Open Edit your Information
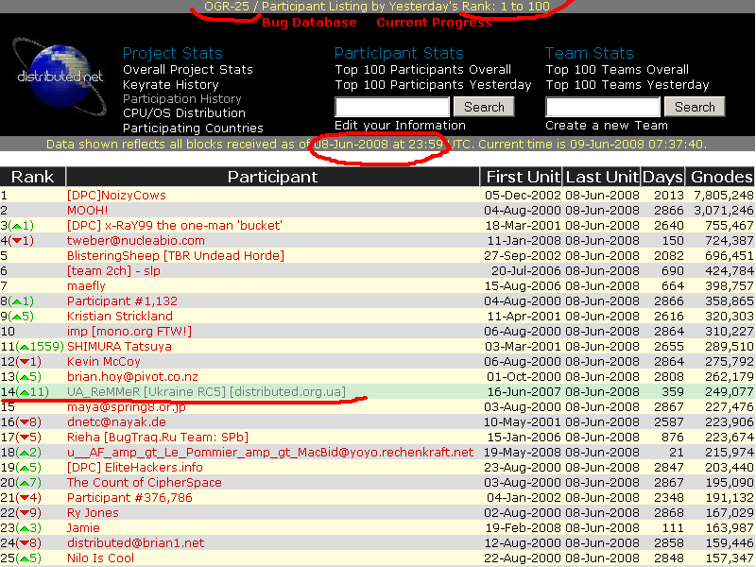The height and width of the screenshot is (567, 756). [x=400, y=126]
